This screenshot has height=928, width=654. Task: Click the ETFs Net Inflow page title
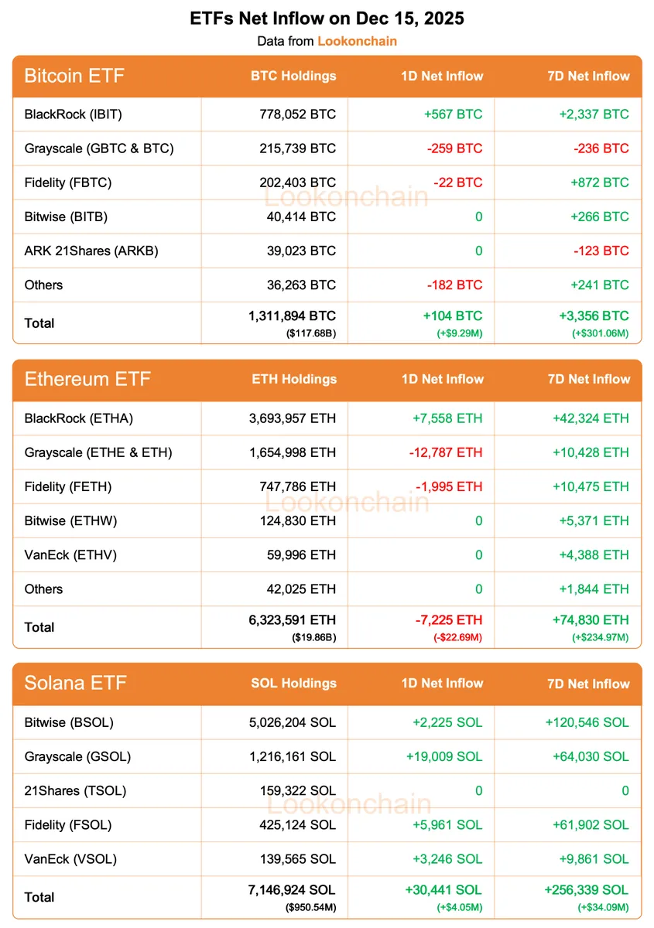(x=327, y=19)
